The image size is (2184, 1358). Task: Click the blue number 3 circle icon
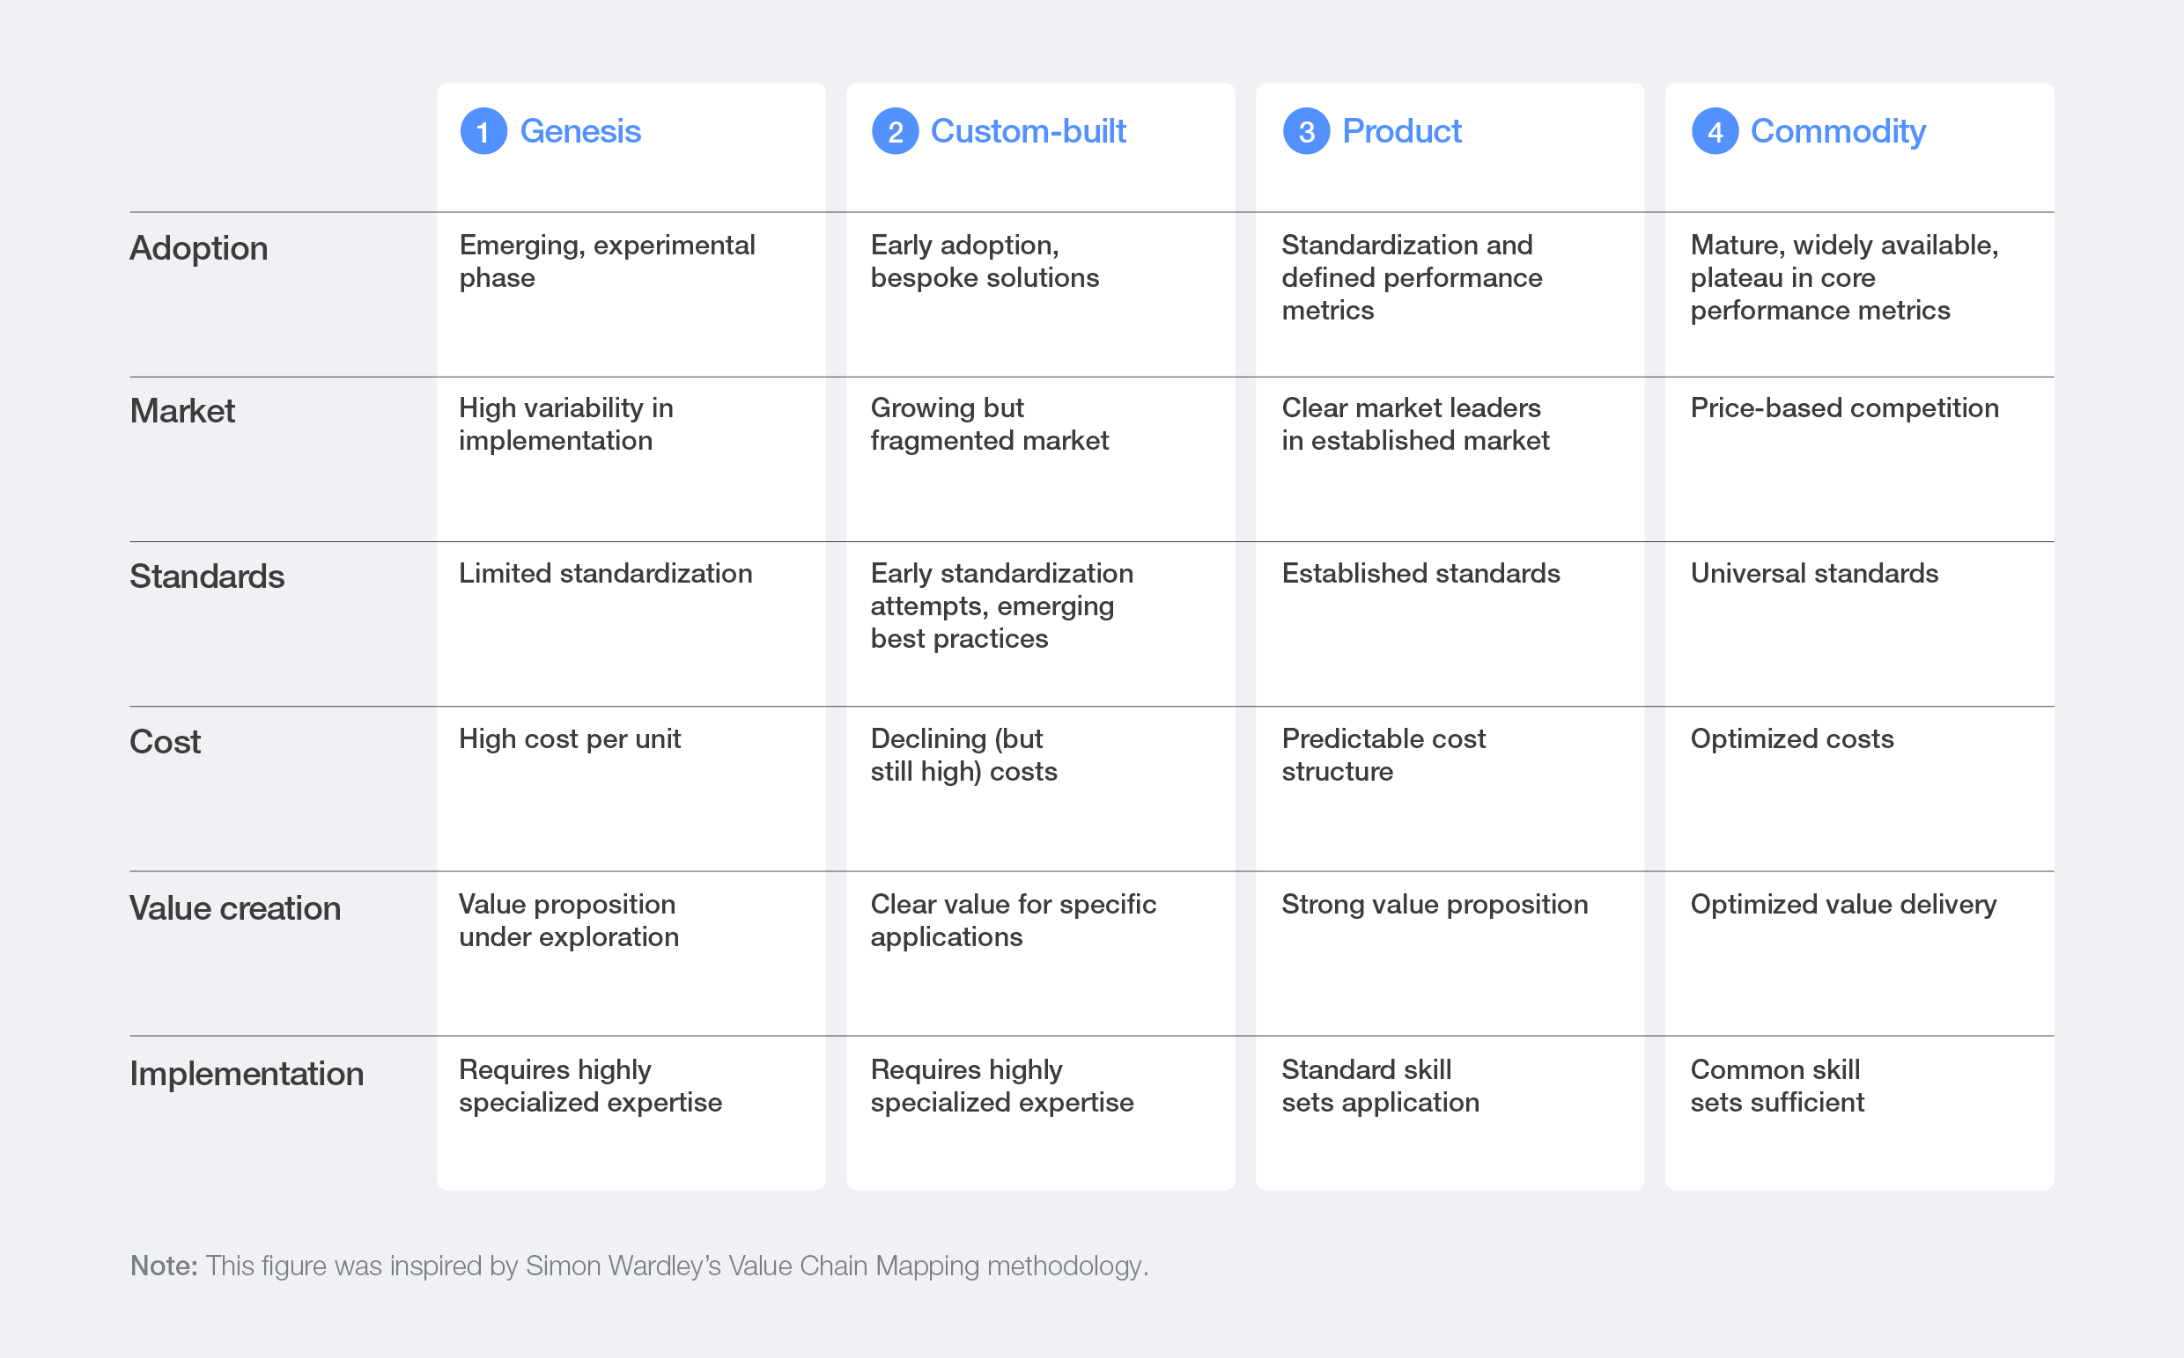(x=1306, y=132)
